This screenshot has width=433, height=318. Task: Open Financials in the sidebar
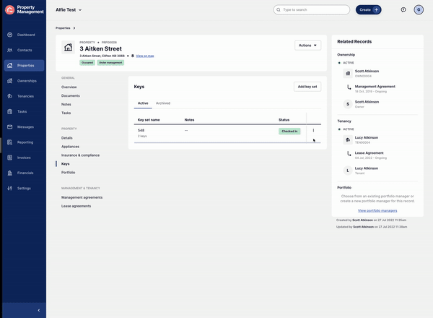tap(24, 173)
